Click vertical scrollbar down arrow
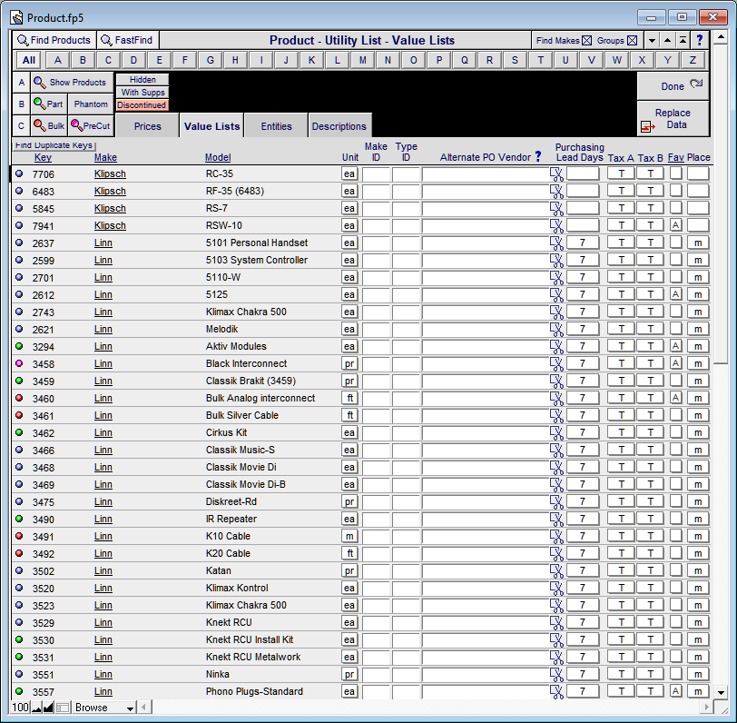This screenshot has height=723, width=737. click(721, 692)
